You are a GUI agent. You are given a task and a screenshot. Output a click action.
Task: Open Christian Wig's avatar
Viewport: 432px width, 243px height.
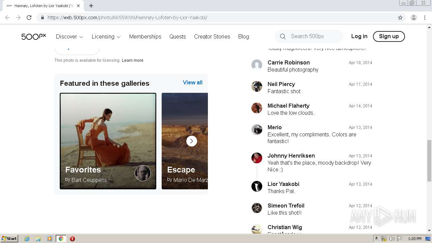point(257,229)
